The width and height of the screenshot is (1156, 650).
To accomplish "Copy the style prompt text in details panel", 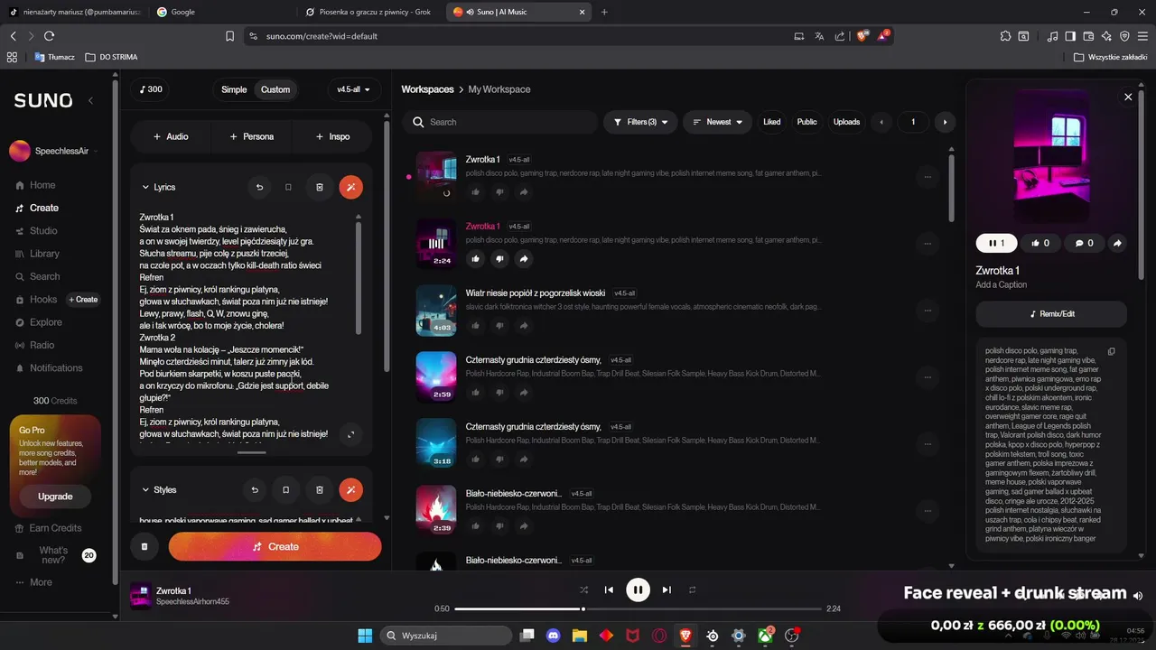I will click(x=1112, y=351).
